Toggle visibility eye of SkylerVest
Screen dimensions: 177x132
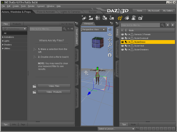click(122, 46)
